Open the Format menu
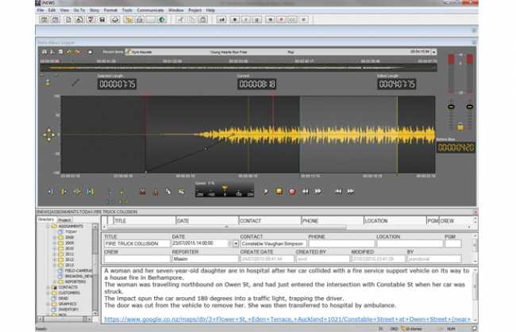Image resolution: width=516 pixels, height=332 pixels. (110, 10)
